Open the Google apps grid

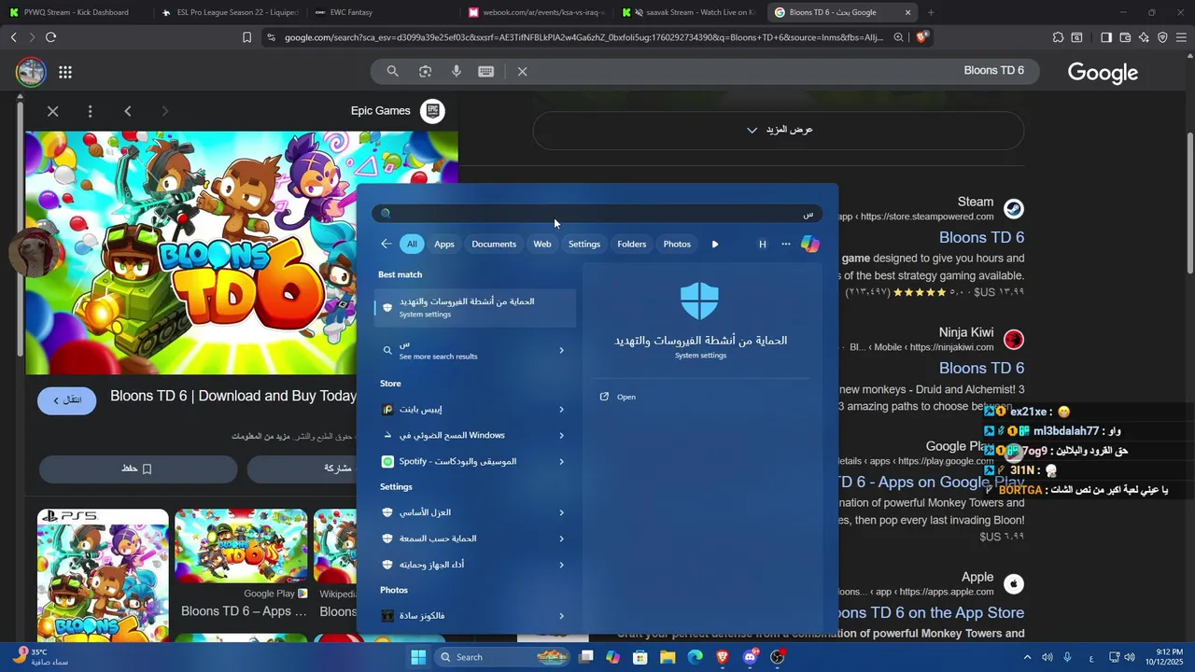65,72
